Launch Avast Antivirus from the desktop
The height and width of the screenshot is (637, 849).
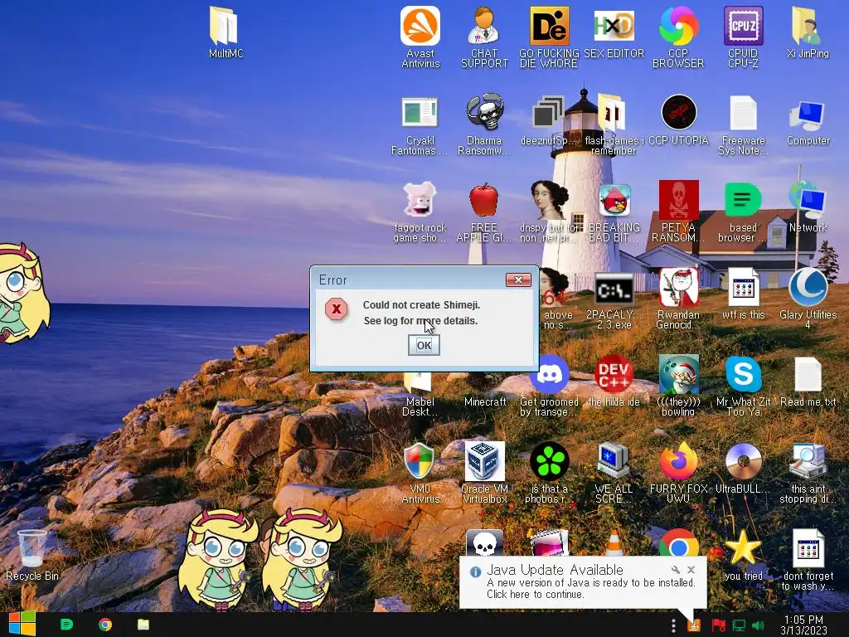click(420, 36)
